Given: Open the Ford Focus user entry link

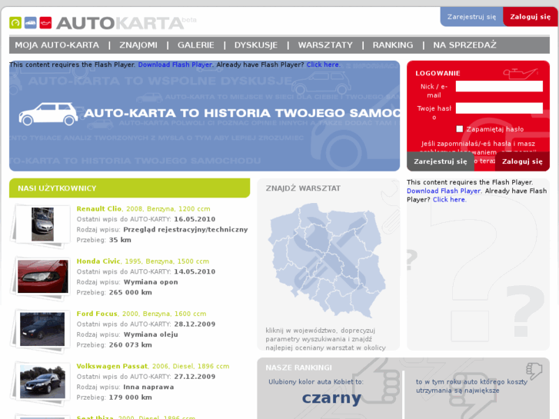Looking at the screenshot, I should 97,314.
